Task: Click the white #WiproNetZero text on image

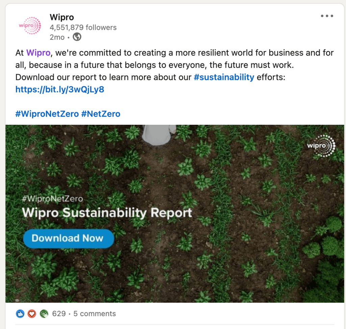Action: (x=52, y=198)
